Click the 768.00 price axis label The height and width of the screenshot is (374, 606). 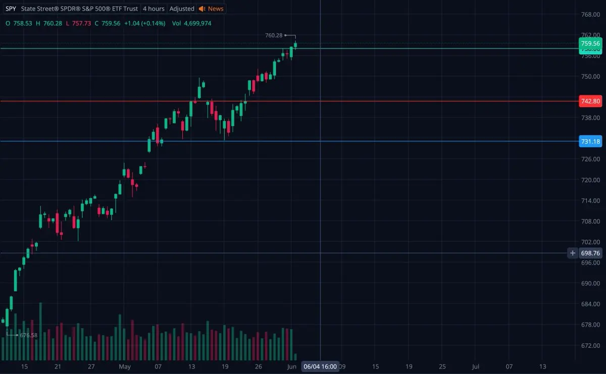(590, 14)
